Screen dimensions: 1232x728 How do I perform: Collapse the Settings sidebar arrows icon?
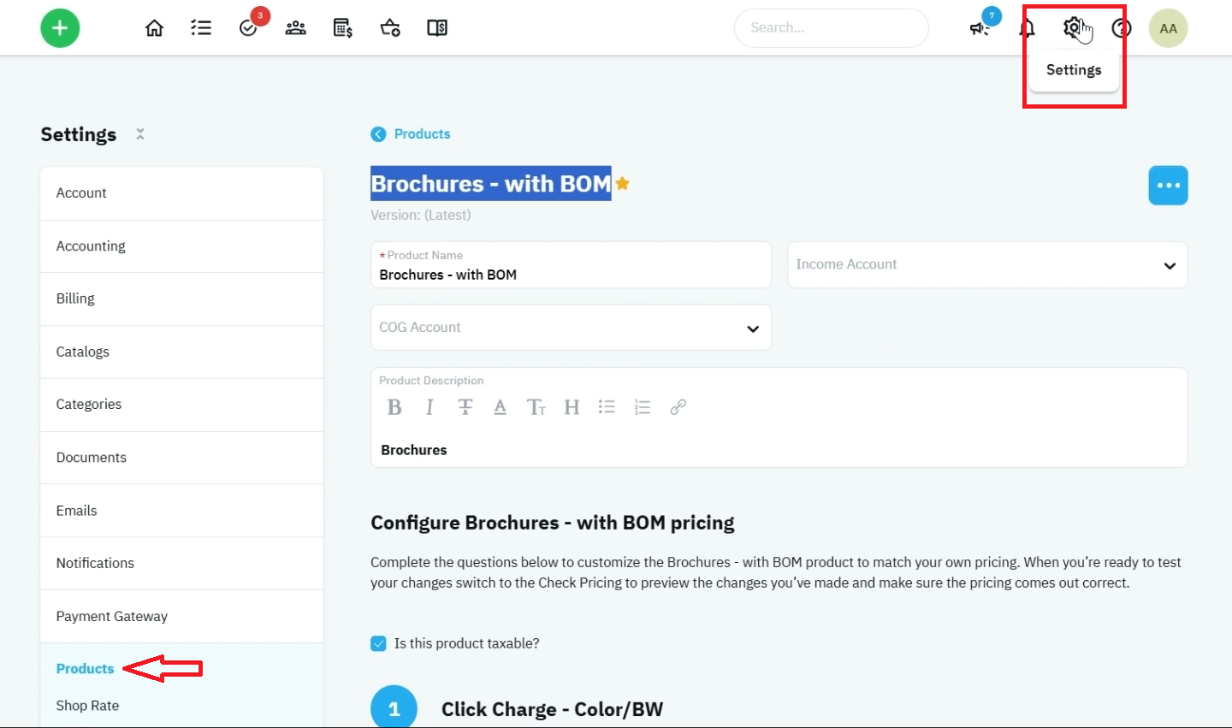pos(140,134)
